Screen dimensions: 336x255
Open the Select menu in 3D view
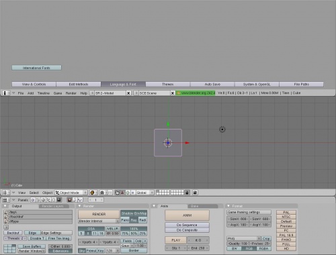click(34, 193)
